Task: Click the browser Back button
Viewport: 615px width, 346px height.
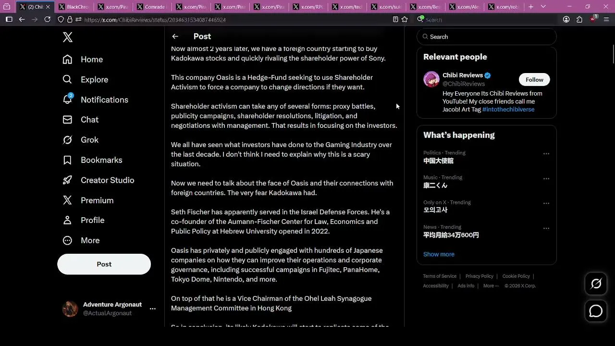Action: (22, 19)
